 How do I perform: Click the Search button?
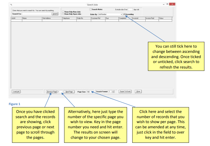[55, 14]
